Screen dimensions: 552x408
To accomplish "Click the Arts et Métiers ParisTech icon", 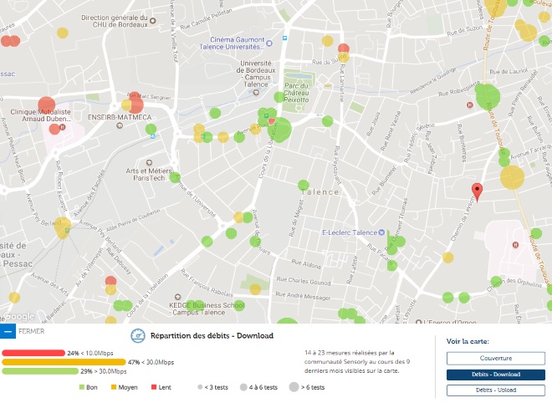I will point(150,161).
